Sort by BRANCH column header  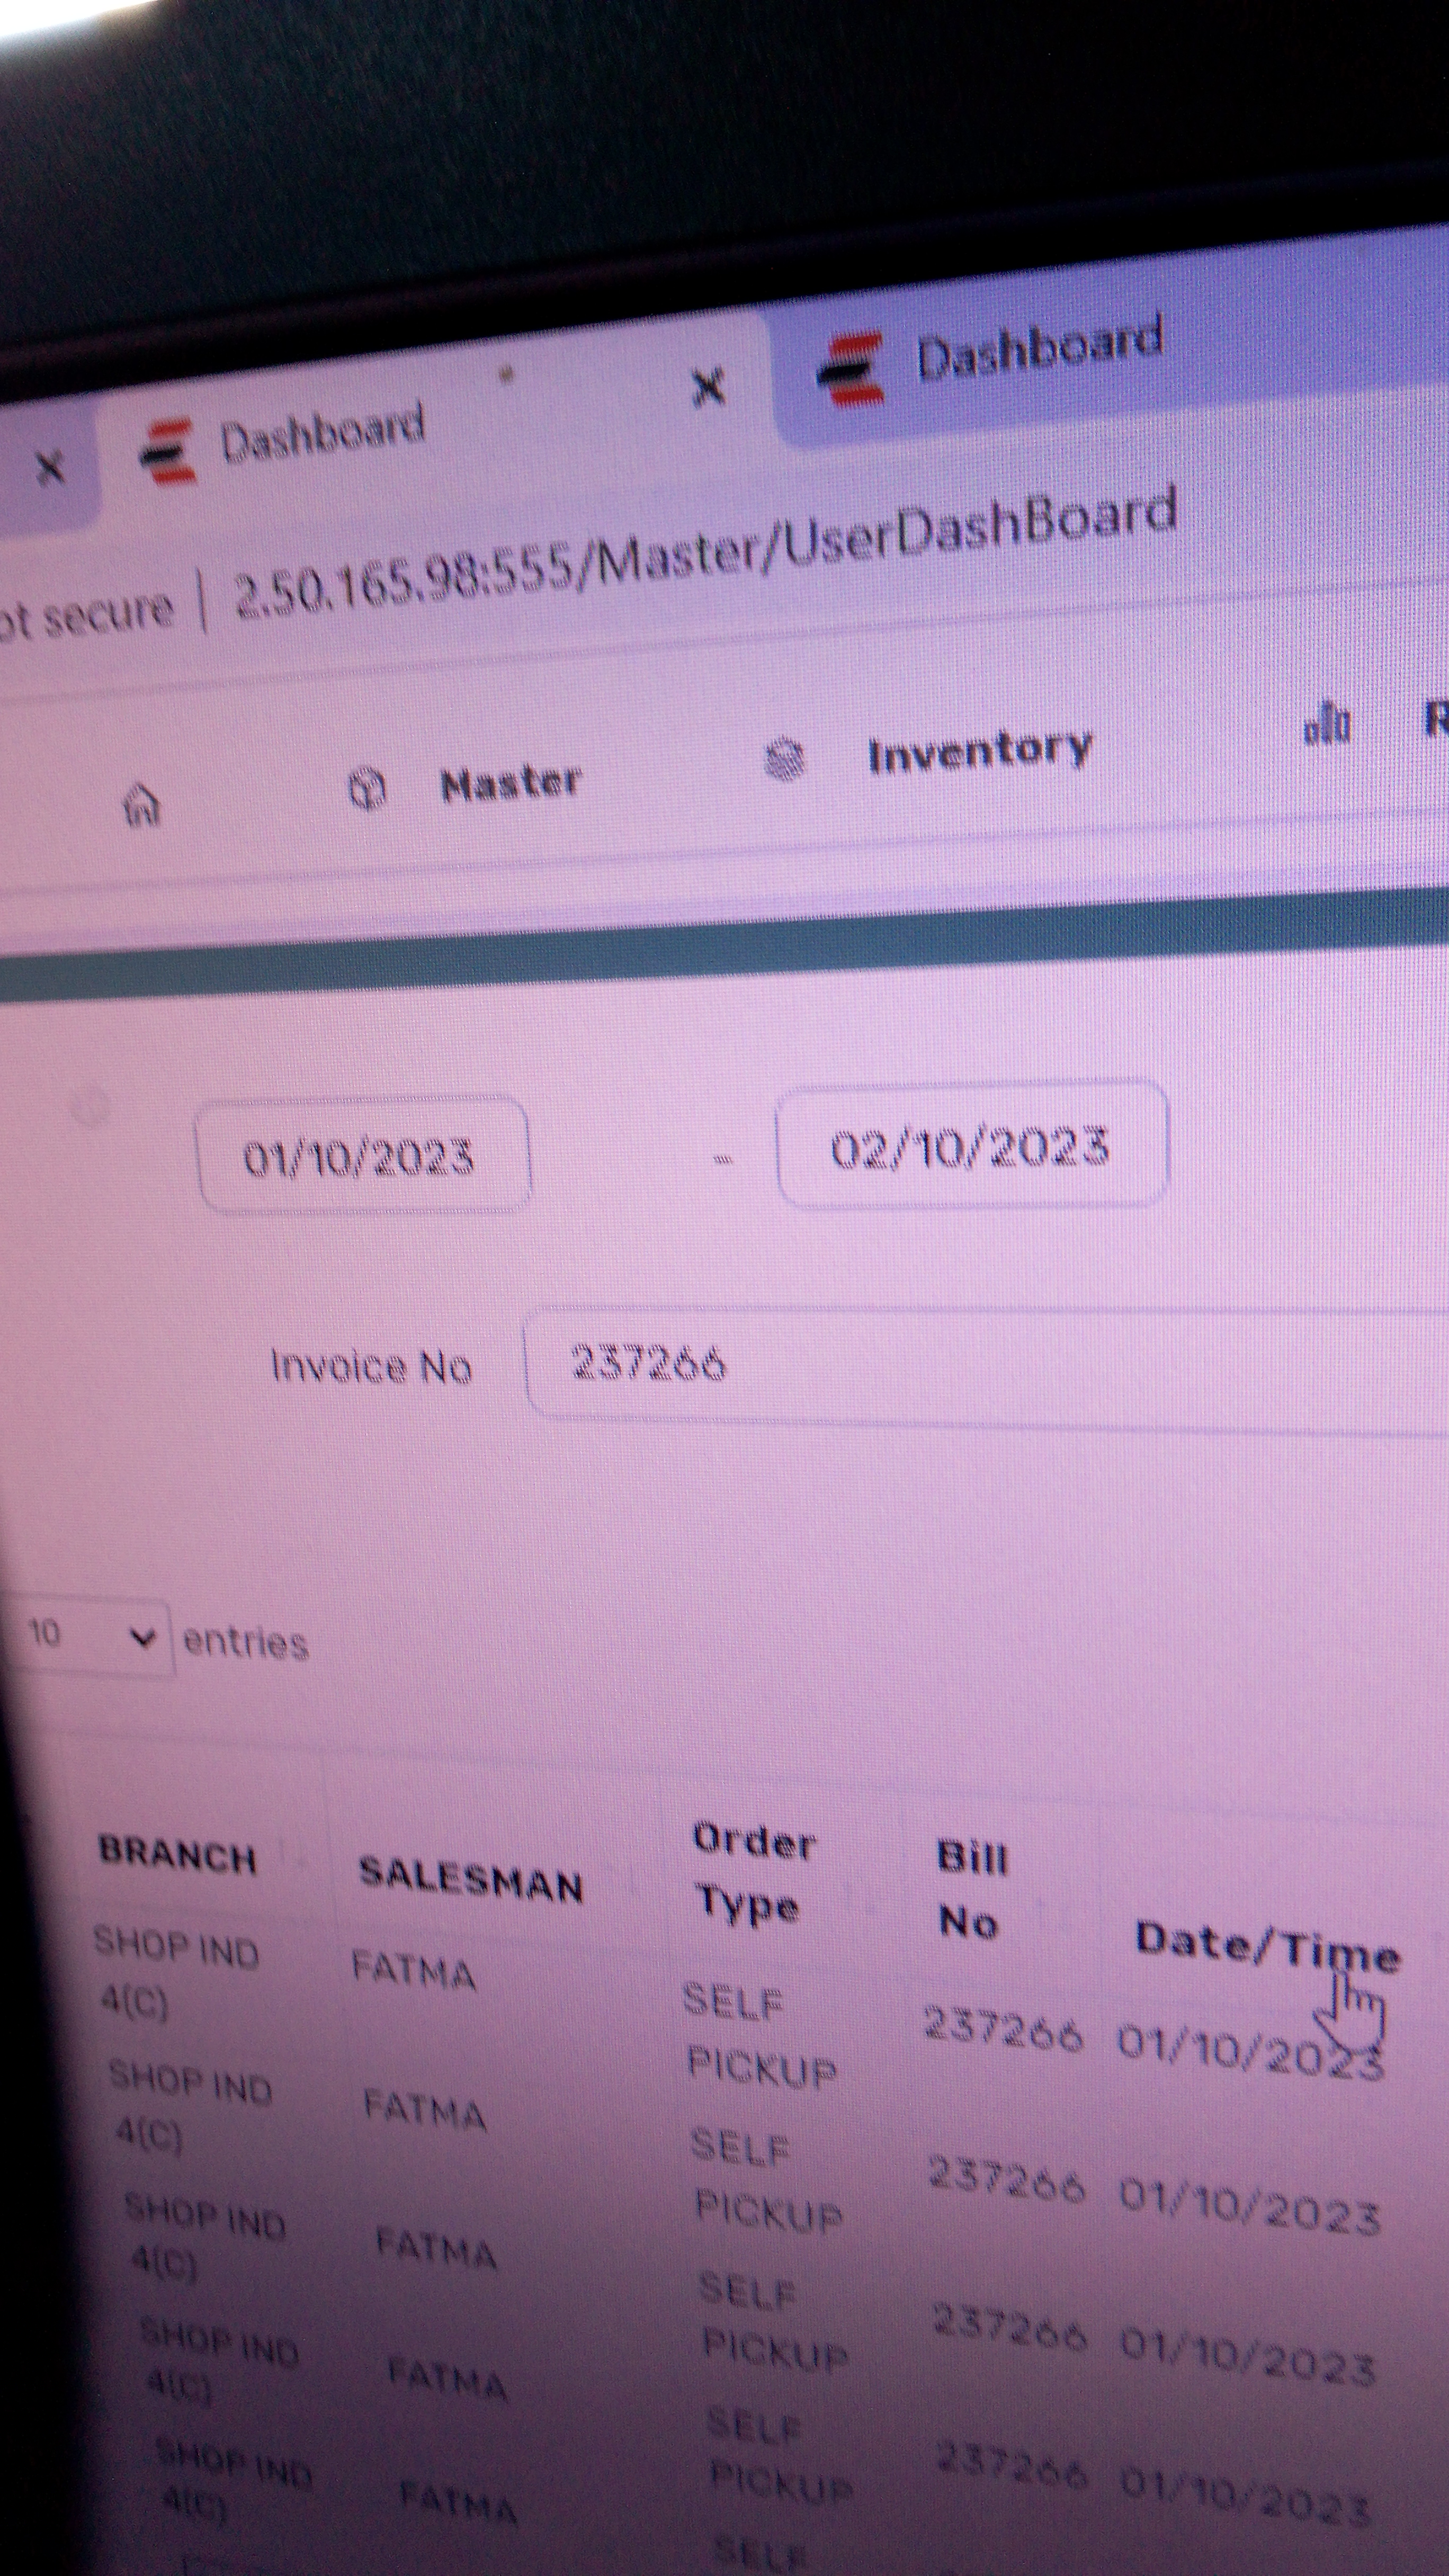(x=177, y=1856)
